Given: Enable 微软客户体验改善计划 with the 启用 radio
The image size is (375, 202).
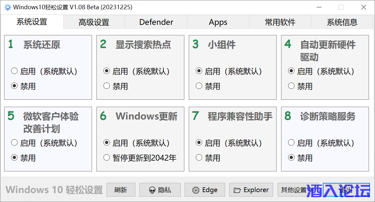Looking at the screenshot, I should [x=14, y=143].
